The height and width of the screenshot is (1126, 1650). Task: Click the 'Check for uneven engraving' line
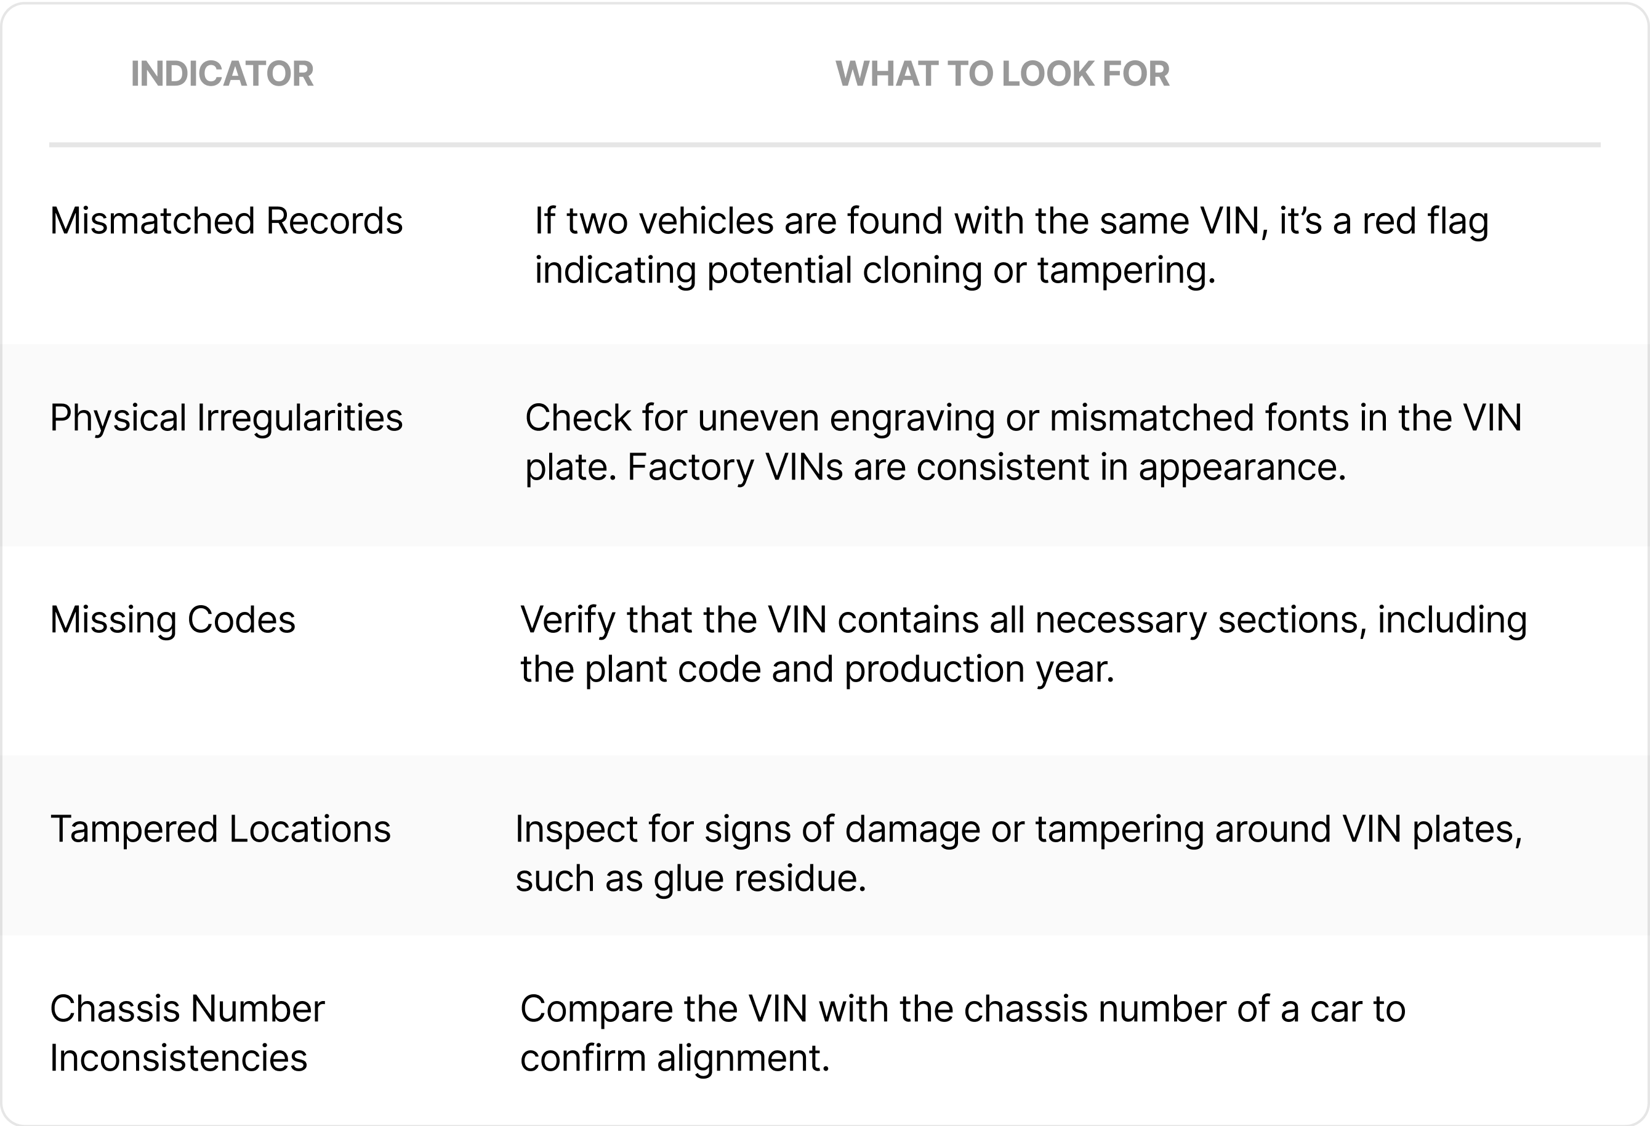1023,417
